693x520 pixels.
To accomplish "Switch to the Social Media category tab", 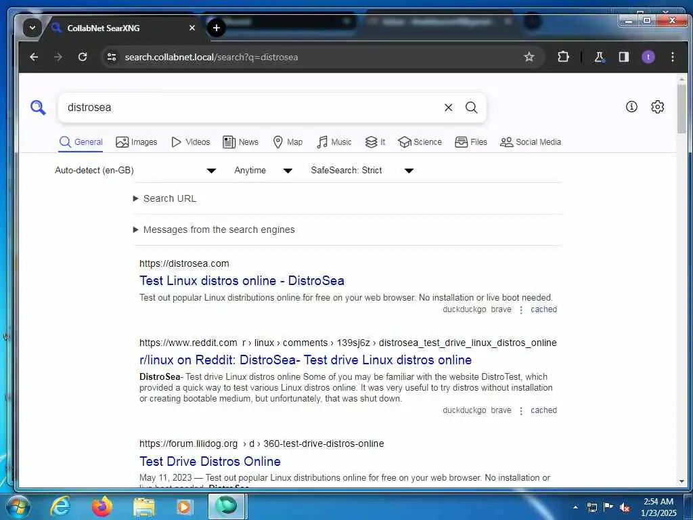I will coord(531,142).
